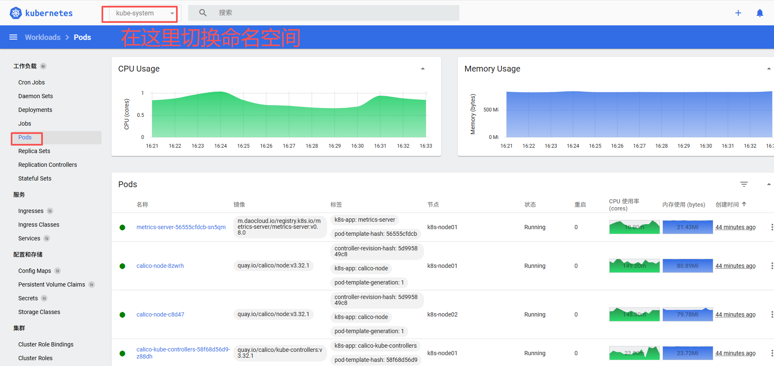Collapse the Pods list card

769,184
